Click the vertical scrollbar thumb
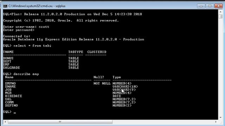The width and height of the screenshot is (225, 126). 220,16
